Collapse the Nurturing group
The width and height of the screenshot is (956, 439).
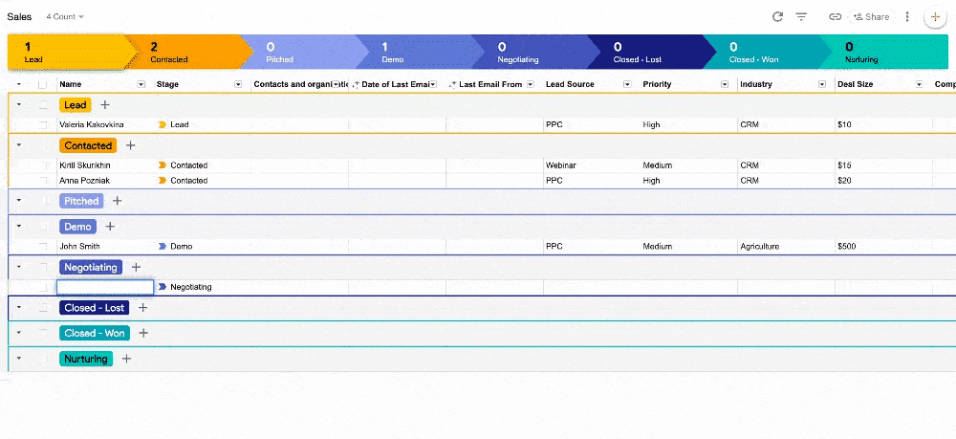pyautogui.click(x=19, y=358)
